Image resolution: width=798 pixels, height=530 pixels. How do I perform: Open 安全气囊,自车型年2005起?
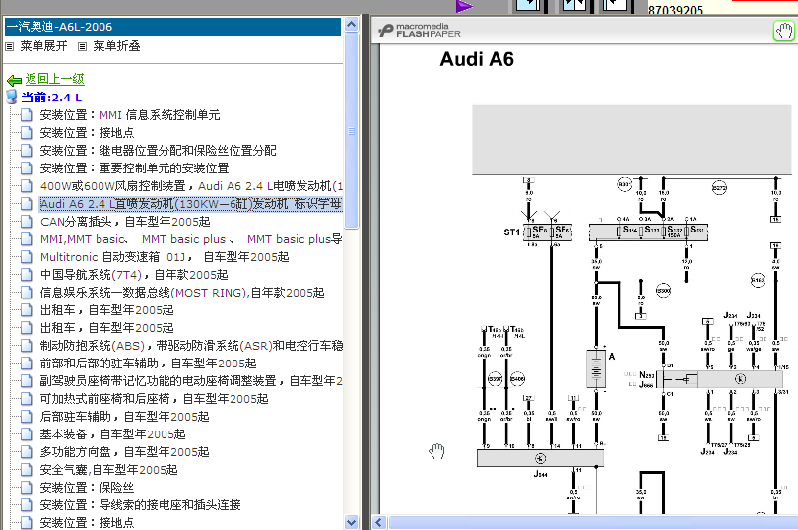(x=108, y=470)
